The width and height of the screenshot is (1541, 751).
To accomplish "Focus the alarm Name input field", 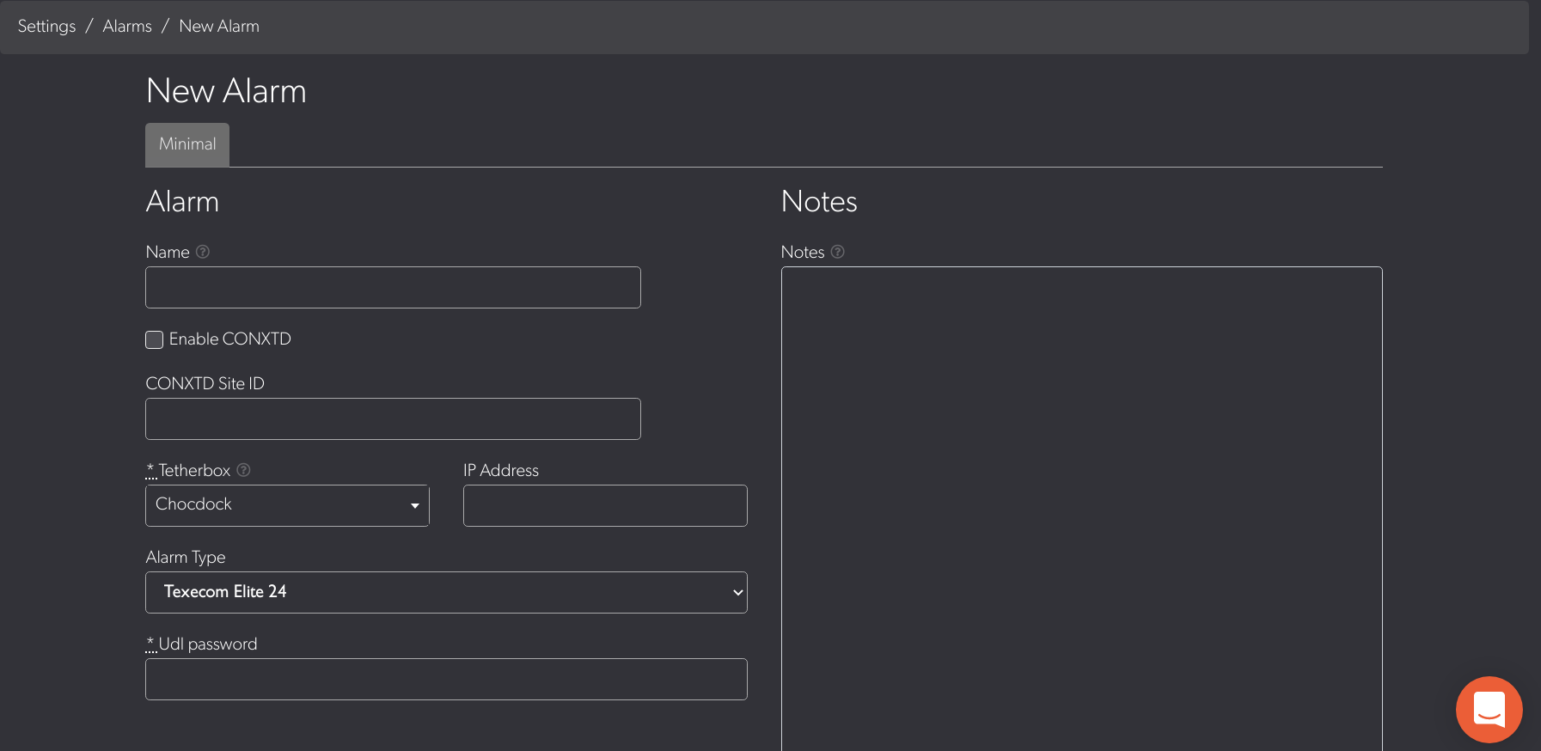I will point(393,288).
